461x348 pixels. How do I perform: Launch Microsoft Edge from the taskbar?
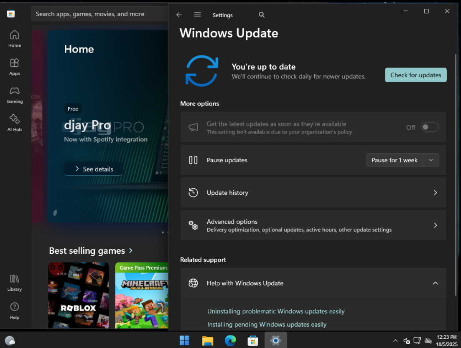point(230,340)
